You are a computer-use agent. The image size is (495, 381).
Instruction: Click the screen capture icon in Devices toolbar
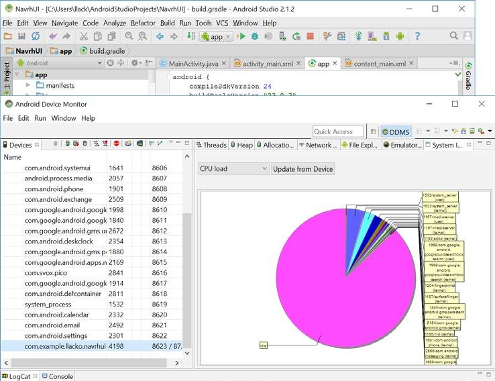[x=128, y=144]
